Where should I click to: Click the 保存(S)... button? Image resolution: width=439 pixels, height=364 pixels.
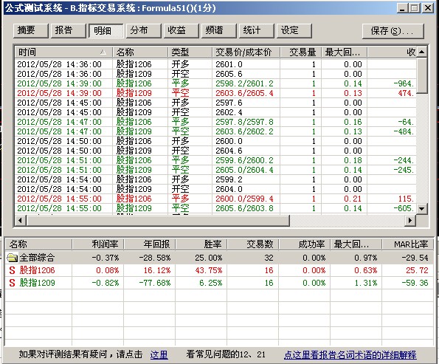393,31
